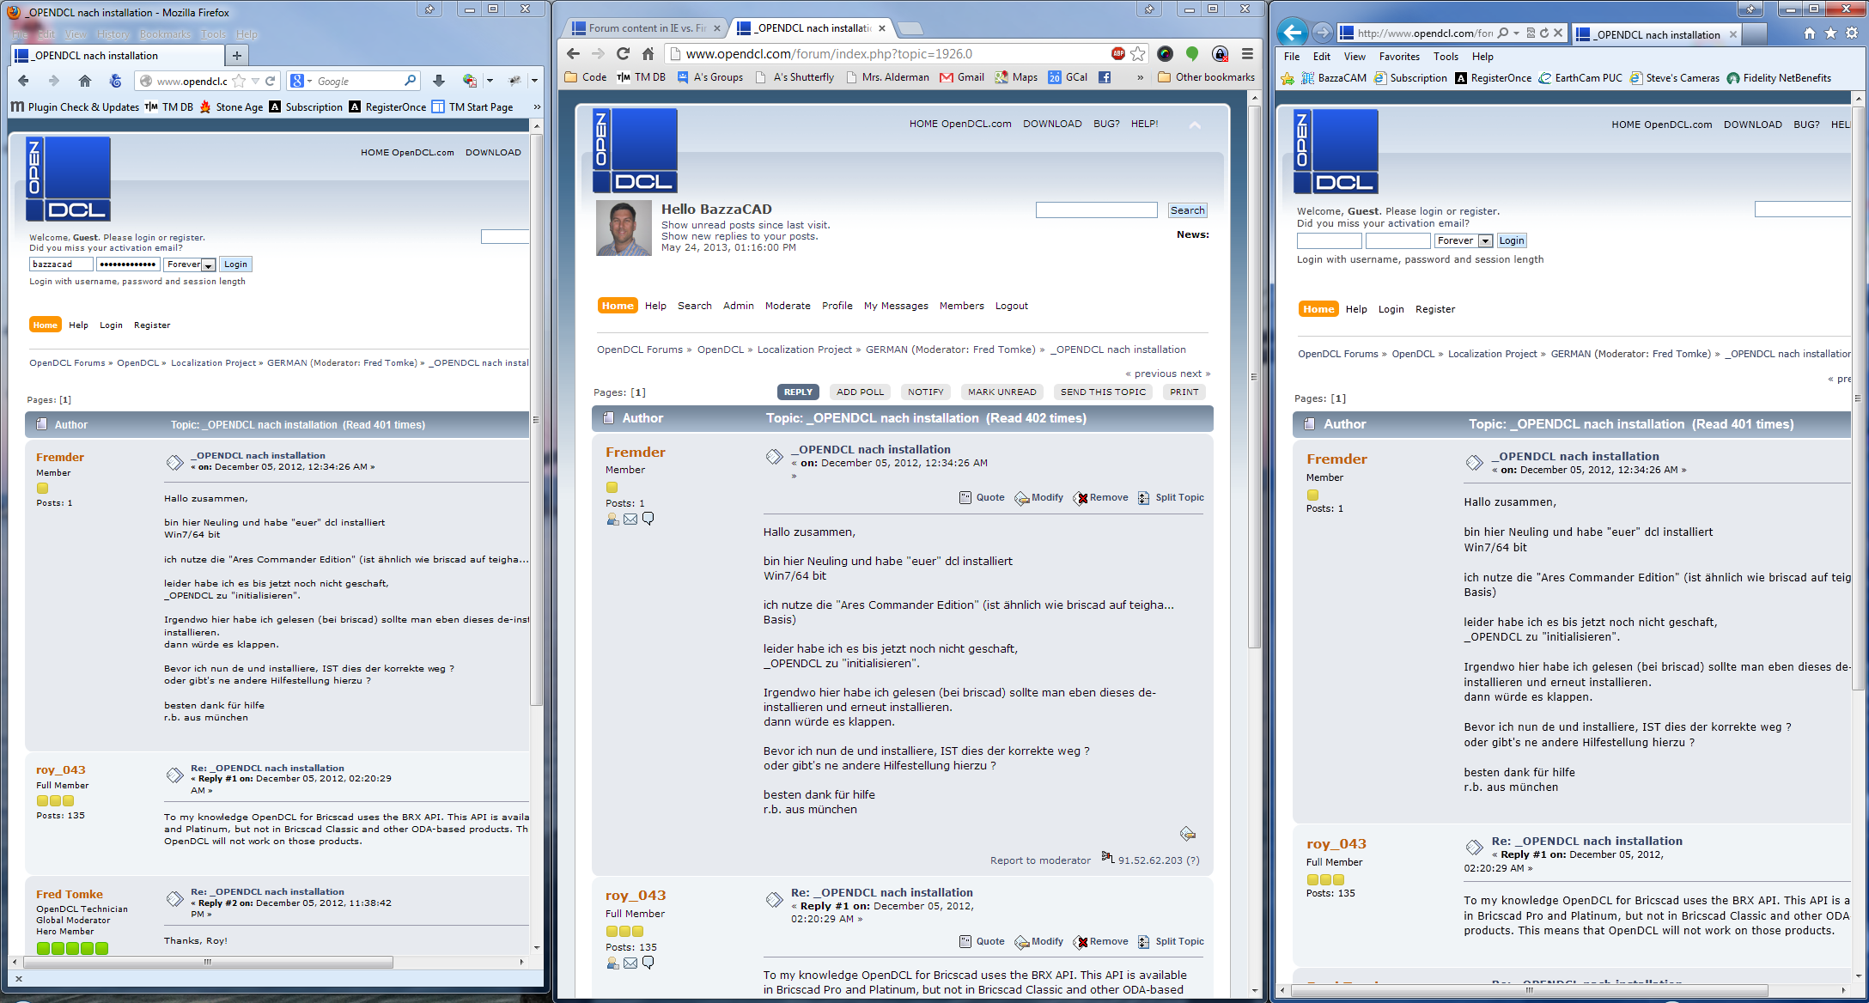Click Internet Explorer home icon
This screenshot has height=1003, width=1869.
[1810, 33]
